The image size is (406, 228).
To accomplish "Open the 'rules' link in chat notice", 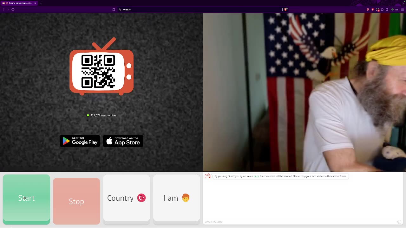I will [256, 176].
